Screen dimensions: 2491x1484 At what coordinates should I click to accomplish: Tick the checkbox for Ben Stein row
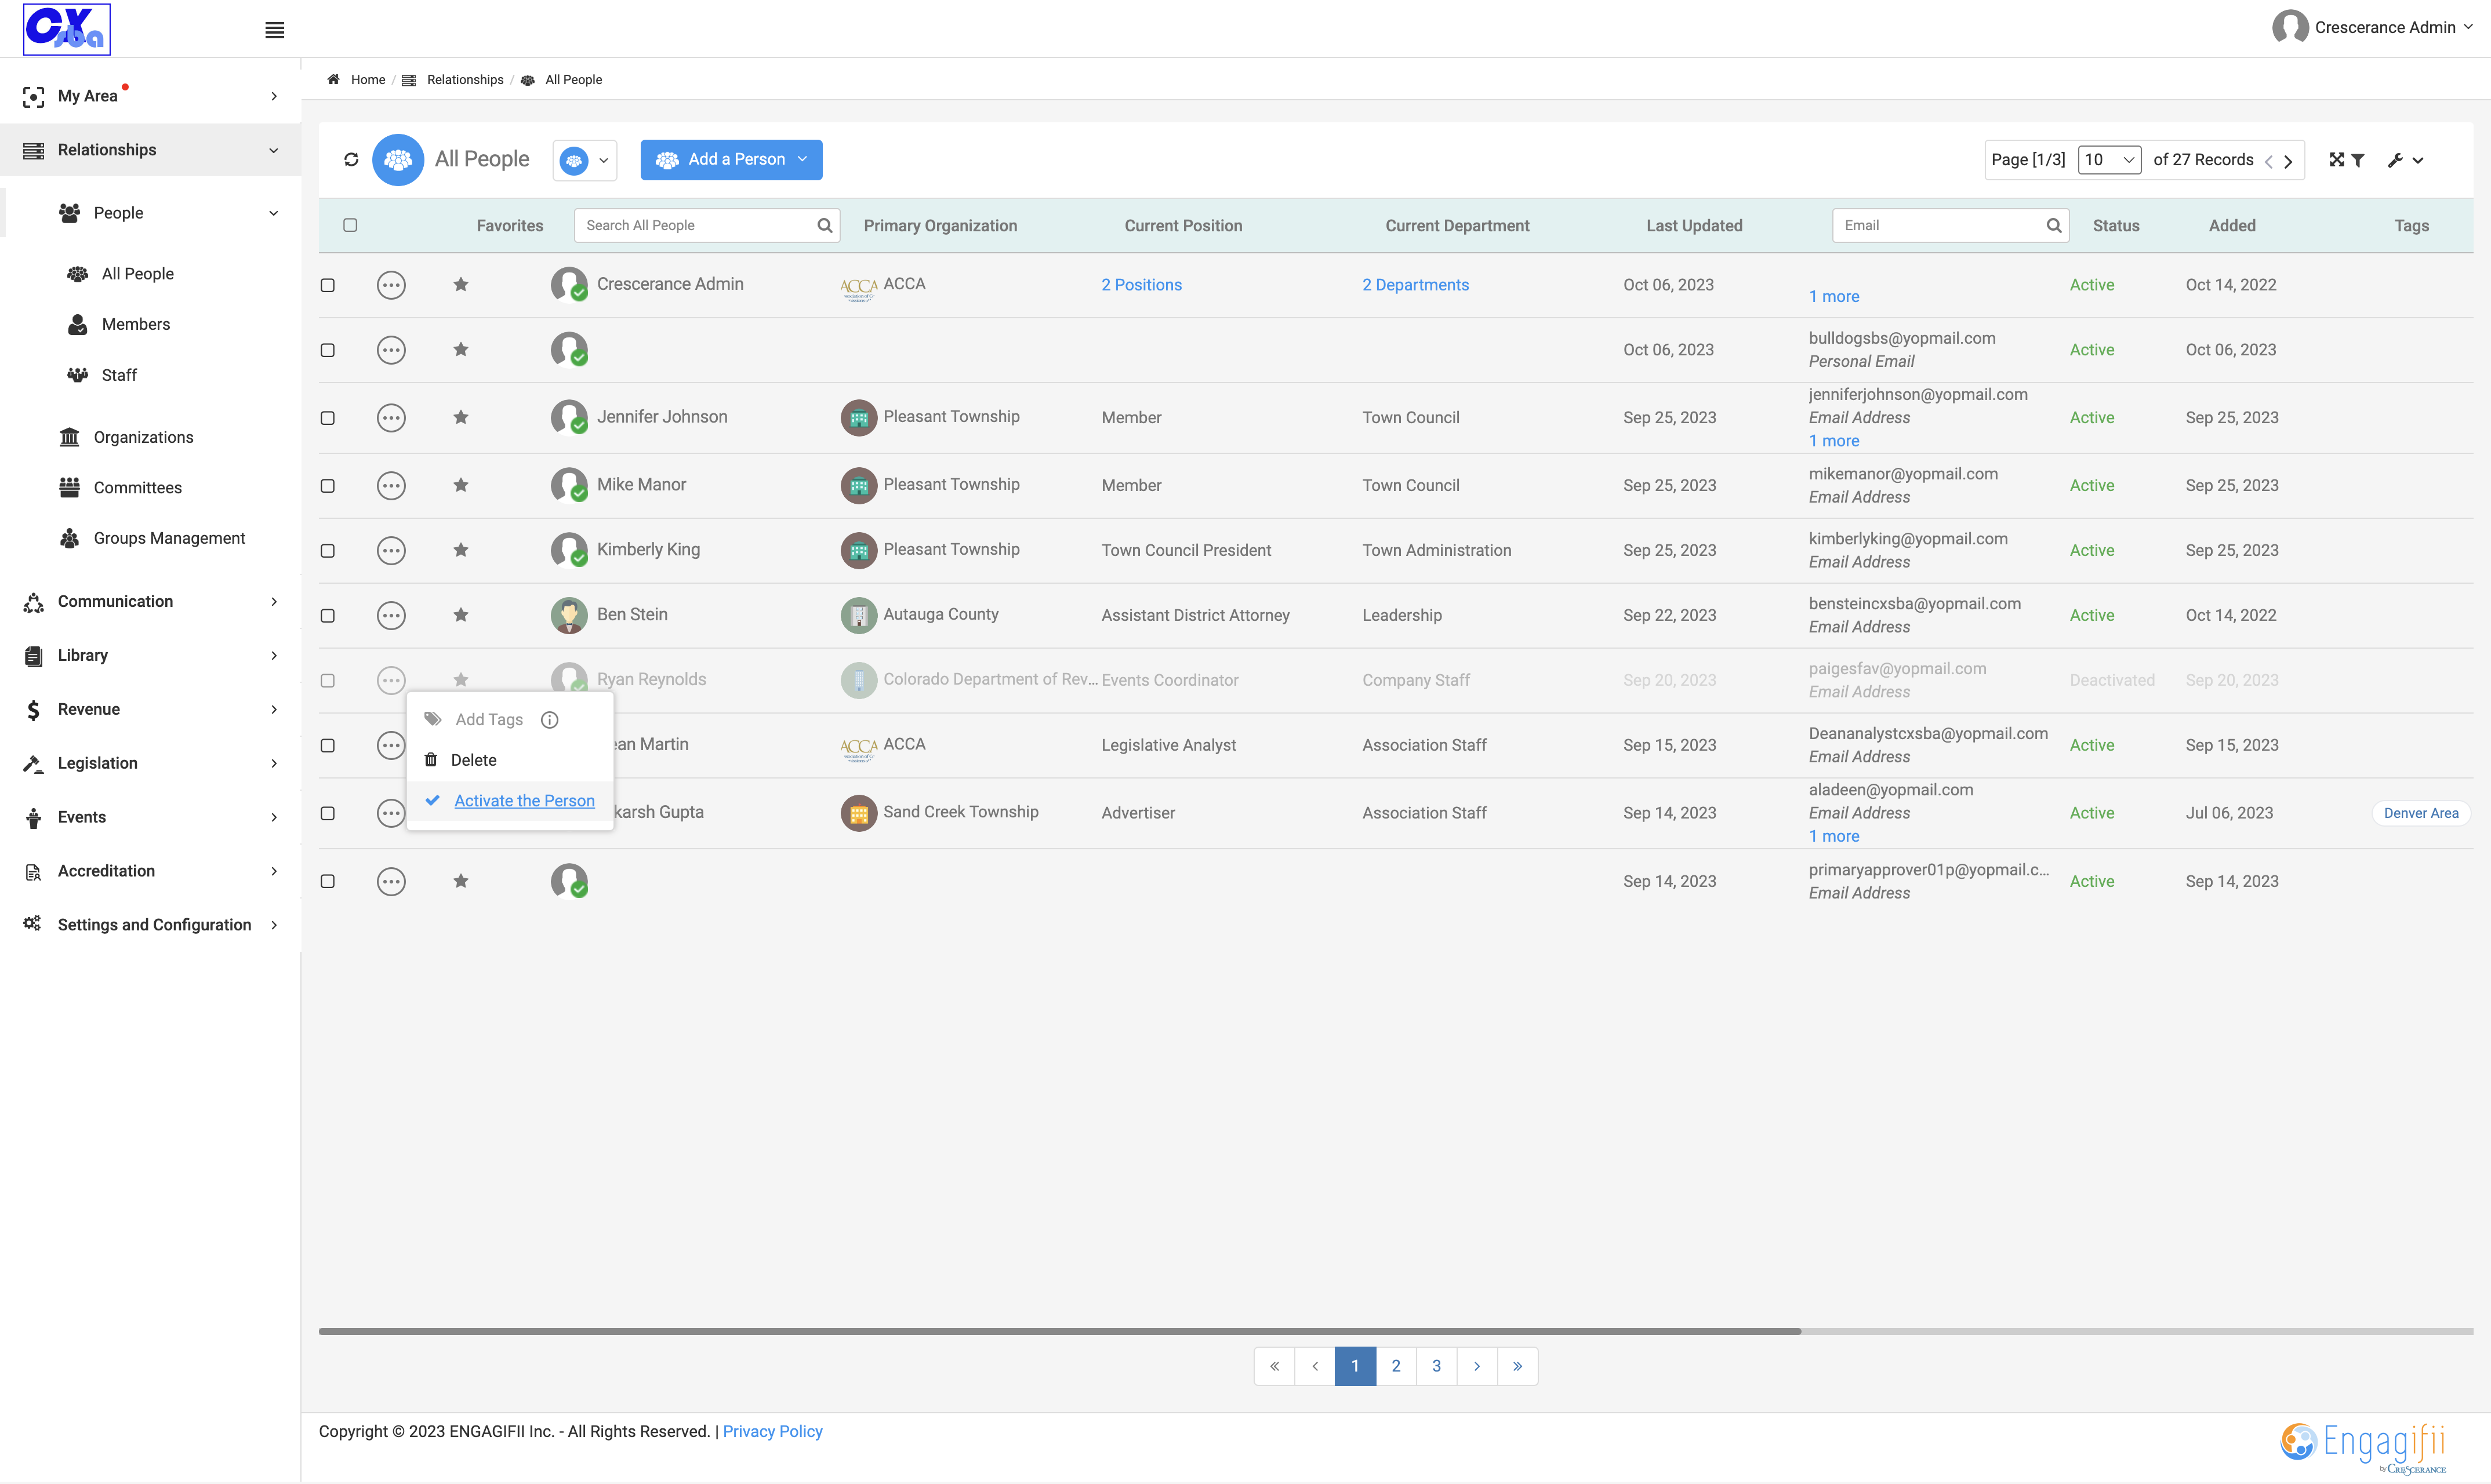[x=327, y=615]
